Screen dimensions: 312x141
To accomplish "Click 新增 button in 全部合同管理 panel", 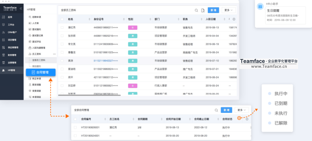I will tap(226, 110).
